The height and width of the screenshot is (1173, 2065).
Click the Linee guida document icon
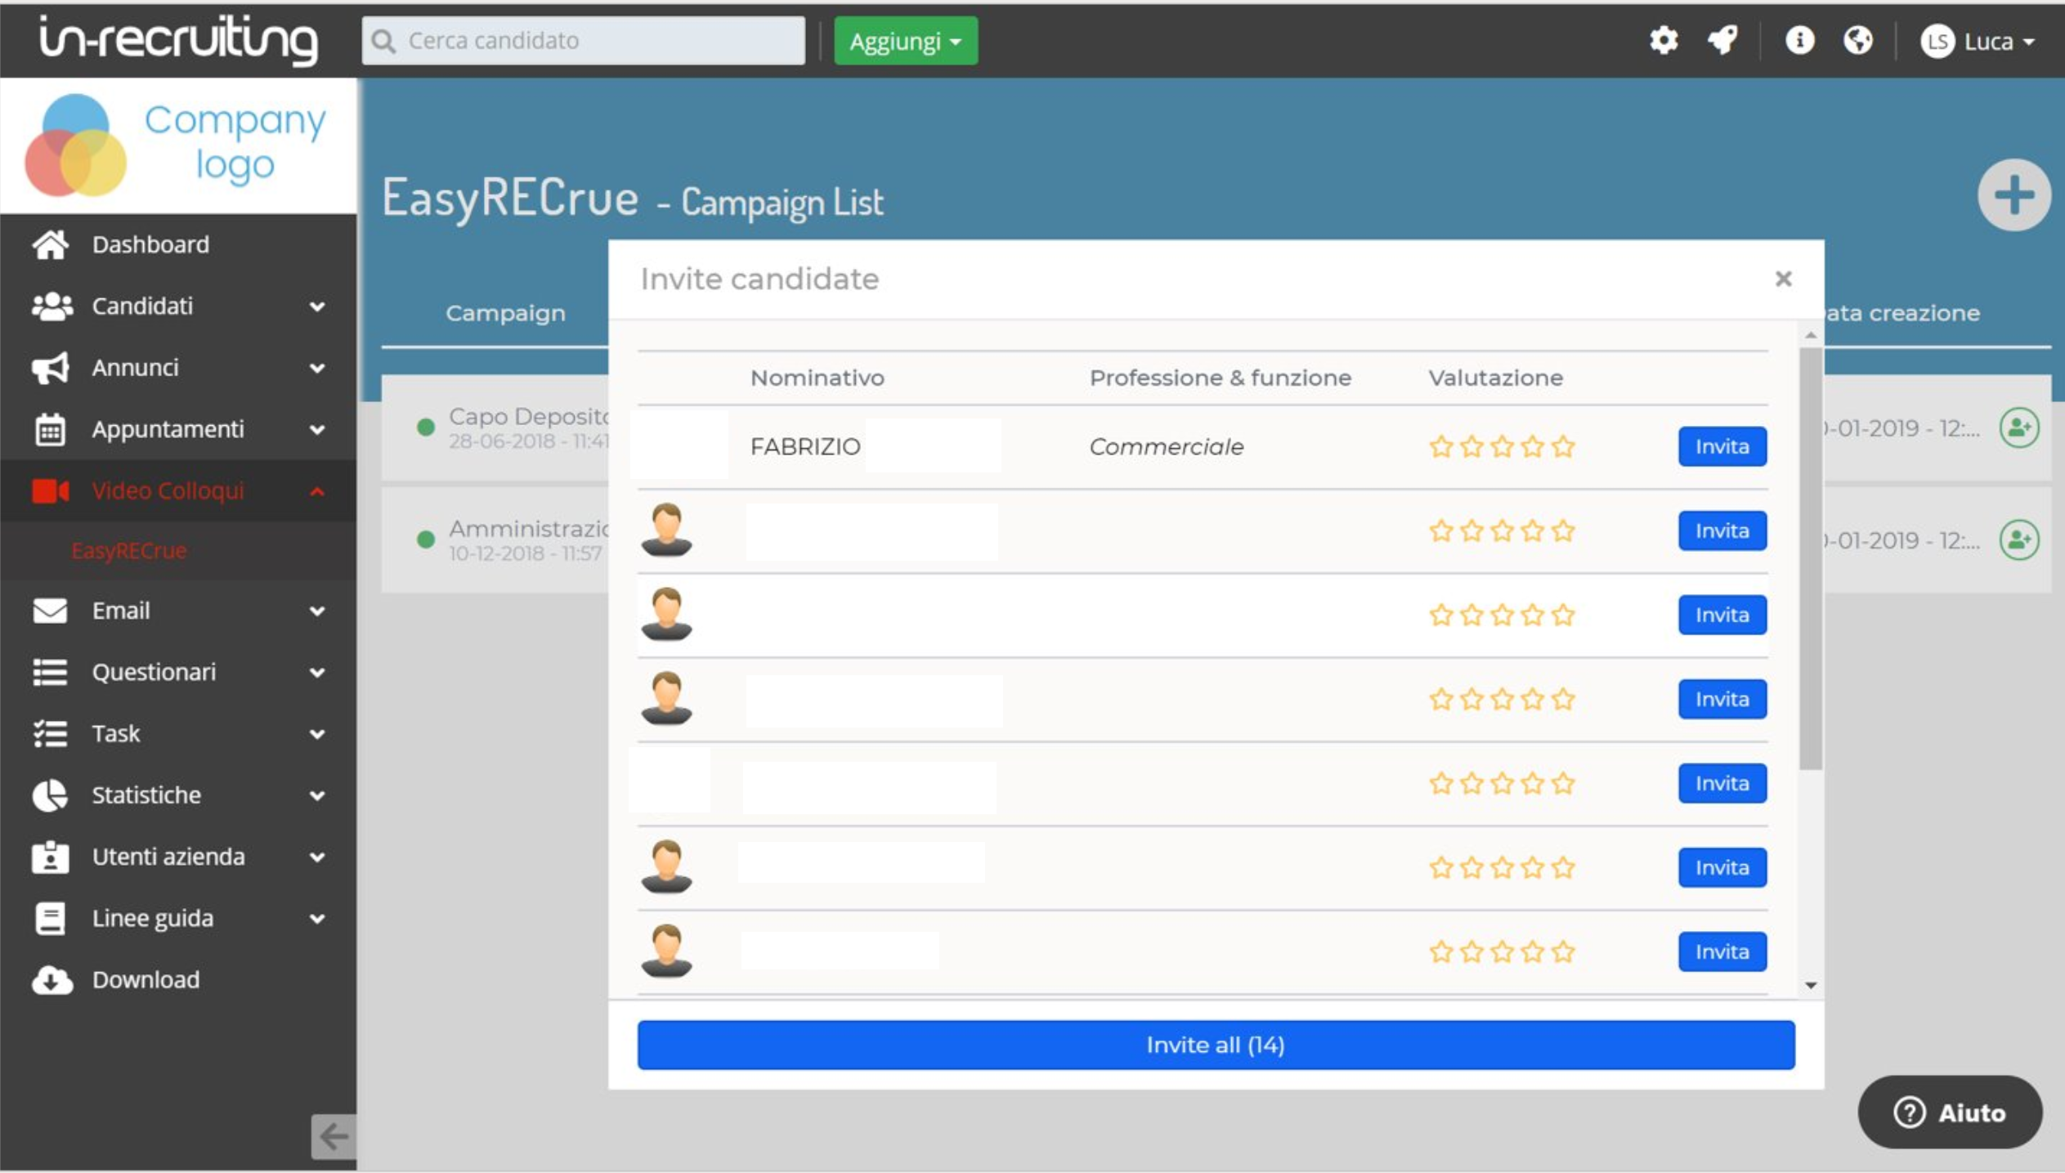click(x=50, y=918)
